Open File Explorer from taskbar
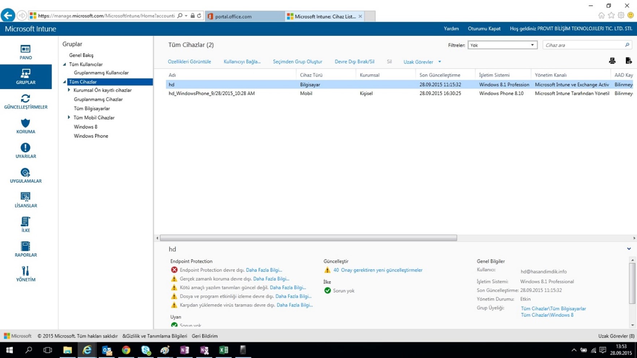This screenshot has height=358, width=637. (68, 350)
